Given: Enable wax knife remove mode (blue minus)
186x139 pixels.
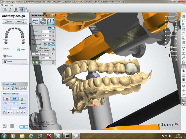Looking at the screenshot, I should 14,99.
